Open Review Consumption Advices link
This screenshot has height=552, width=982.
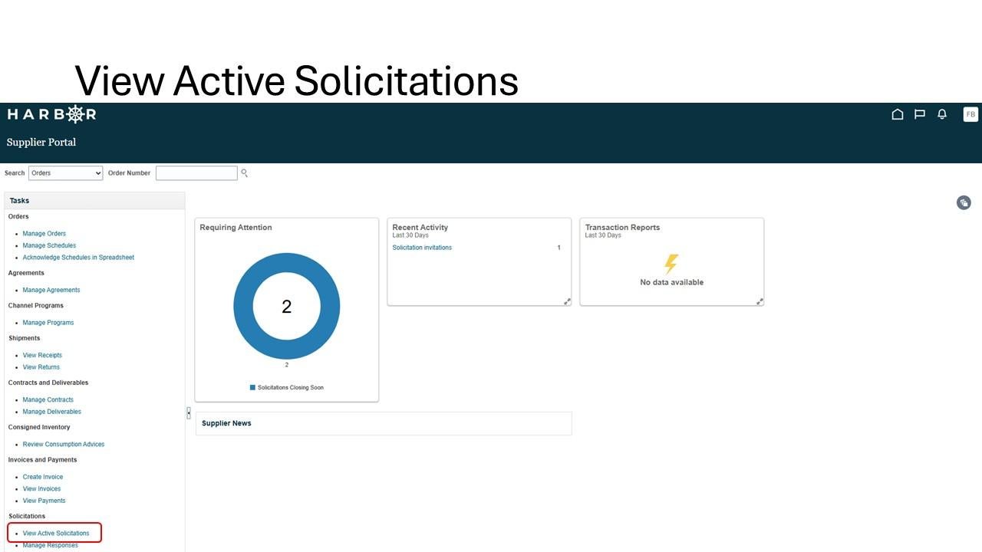pos(64,444)
